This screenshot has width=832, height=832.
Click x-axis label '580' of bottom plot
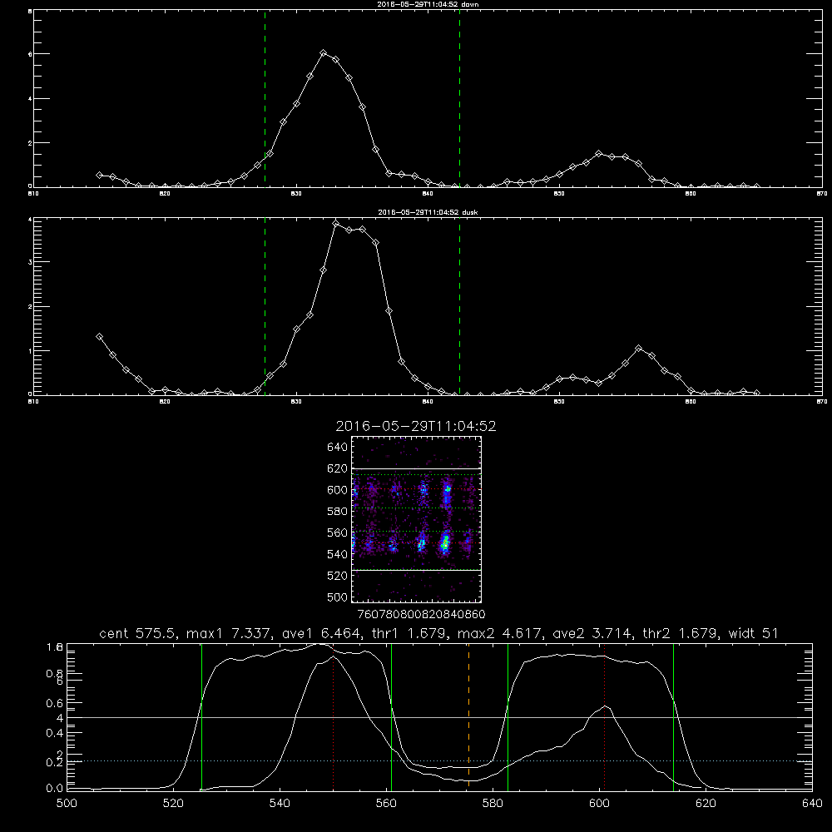[493, 804]
